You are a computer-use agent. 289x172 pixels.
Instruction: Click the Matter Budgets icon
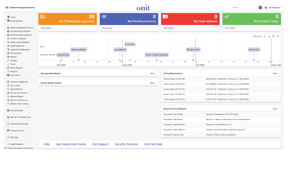point(8,96)
